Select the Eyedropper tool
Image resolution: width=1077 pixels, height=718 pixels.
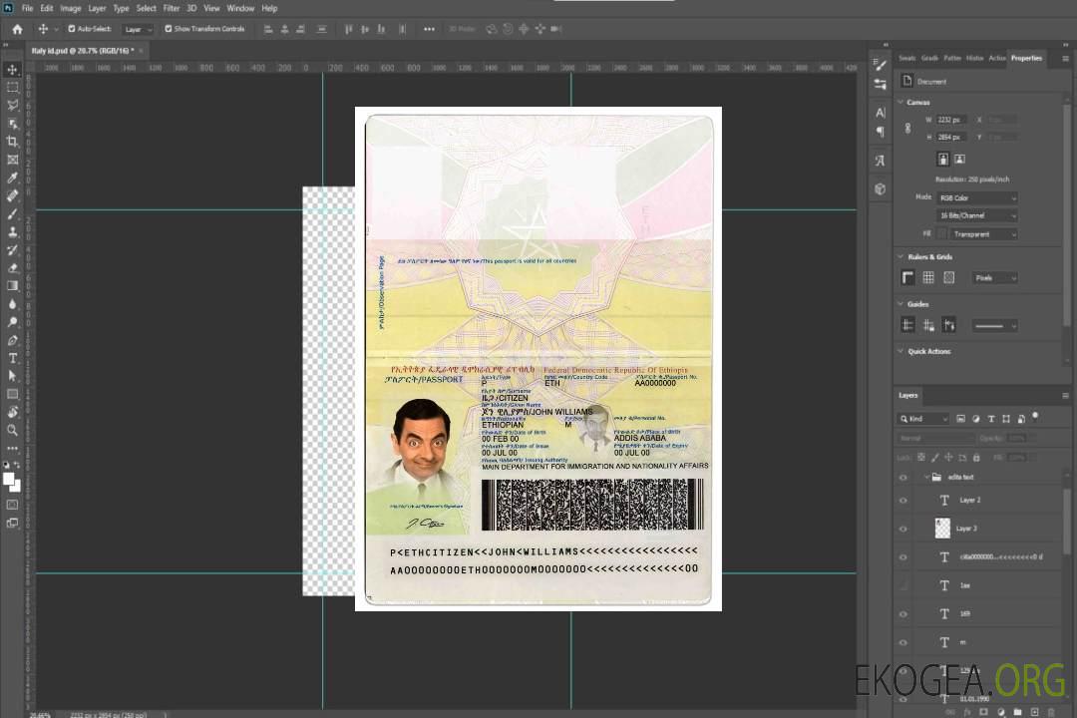click(12, 178)
